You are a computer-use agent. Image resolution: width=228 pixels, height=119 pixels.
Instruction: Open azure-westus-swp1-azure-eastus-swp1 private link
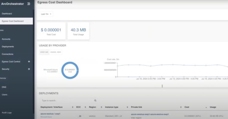(x=150, y=114)
